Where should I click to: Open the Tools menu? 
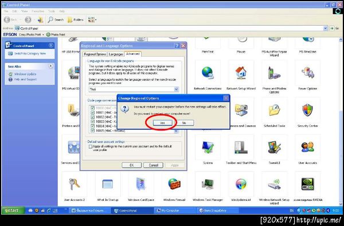click(x=52, y=11)
